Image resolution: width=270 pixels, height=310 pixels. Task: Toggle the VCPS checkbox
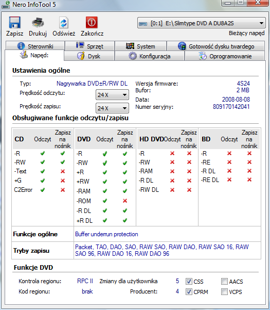pos(224,291)
